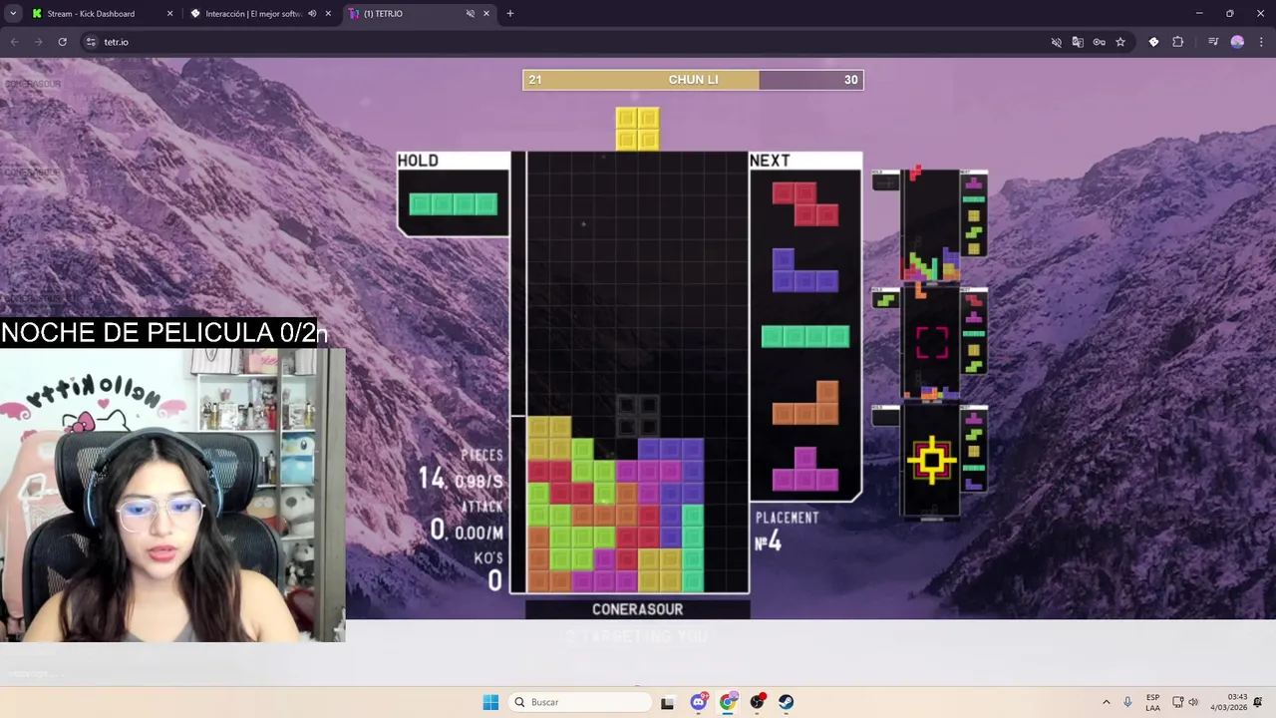1276x718 pixels.
Task: Reload the tetr.io page
Action: [62, 42]
